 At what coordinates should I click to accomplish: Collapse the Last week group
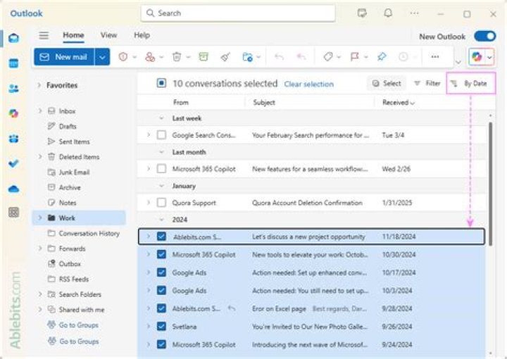(161, 118)
